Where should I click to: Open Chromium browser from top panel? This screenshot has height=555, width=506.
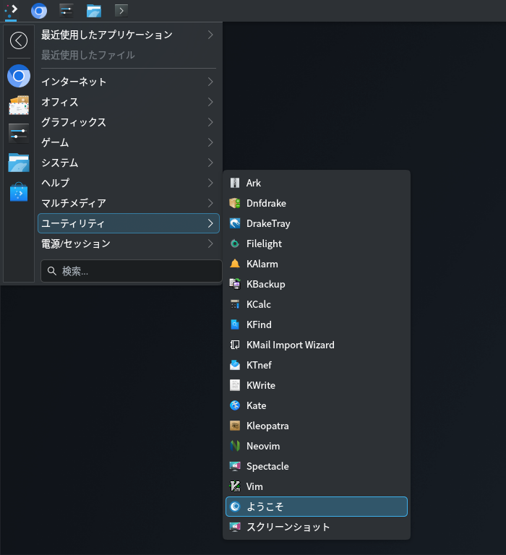pyautogui.click(x=39, y=11)
